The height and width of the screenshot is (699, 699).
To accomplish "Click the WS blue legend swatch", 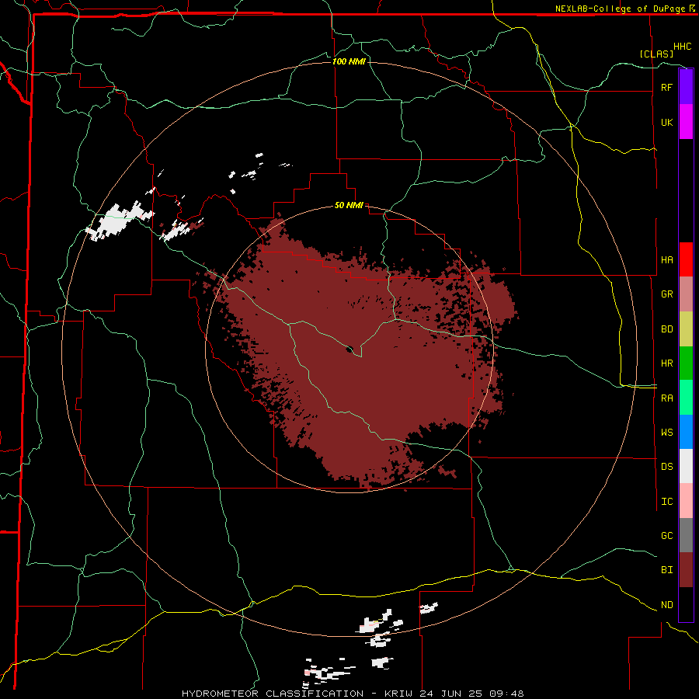I will (686, 432).
